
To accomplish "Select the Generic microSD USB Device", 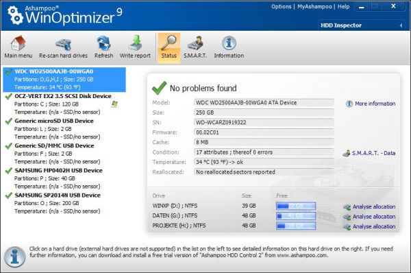I will [x=64, y=129].
